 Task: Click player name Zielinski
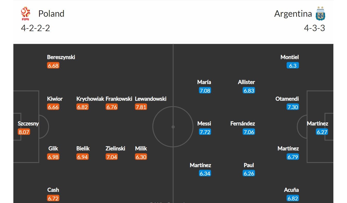click(x=115, y=148)
